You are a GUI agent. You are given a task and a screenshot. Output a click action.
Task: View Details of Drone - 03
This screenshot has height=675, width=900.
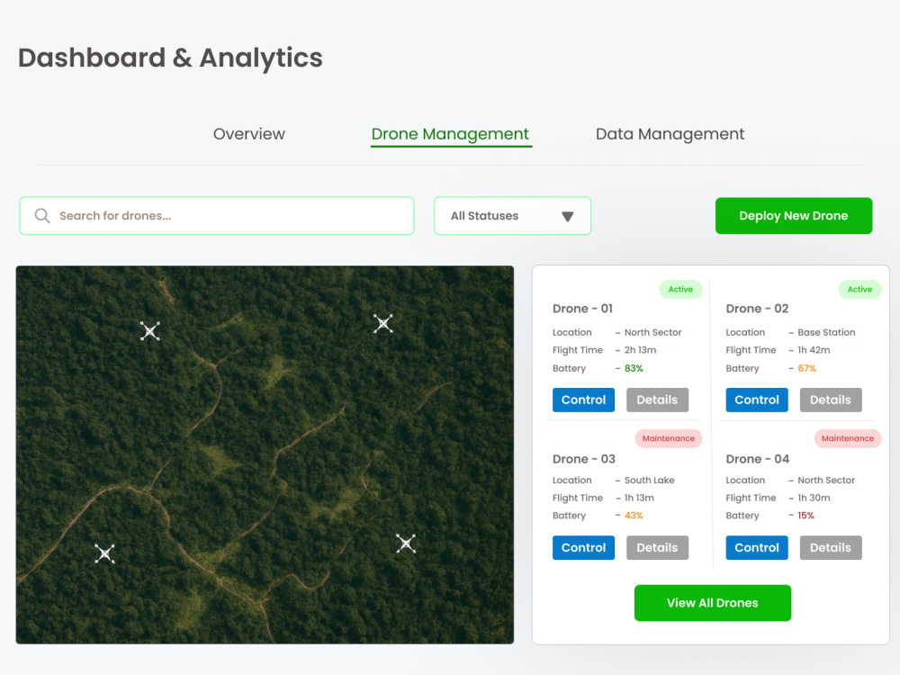click(x=657, y=547)
